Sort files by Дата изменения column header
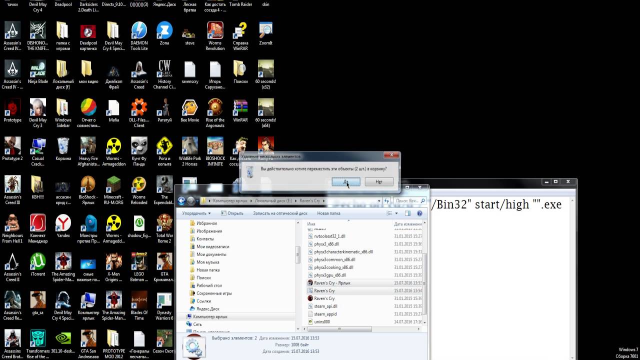The image size is (640, 360). 409,224
